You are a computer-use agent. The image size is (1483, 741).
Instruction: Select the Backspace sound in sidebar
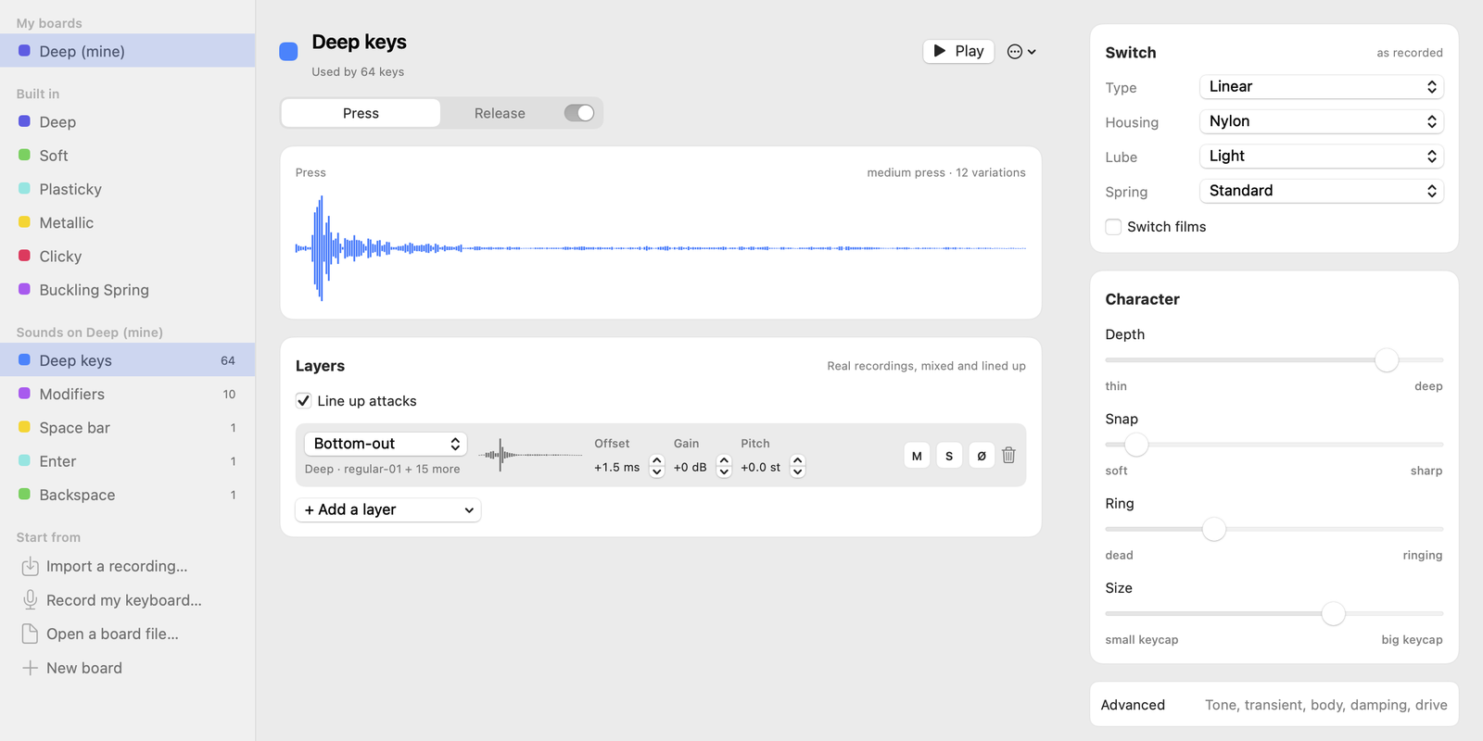pyautogui.click(x=128, y=495)
